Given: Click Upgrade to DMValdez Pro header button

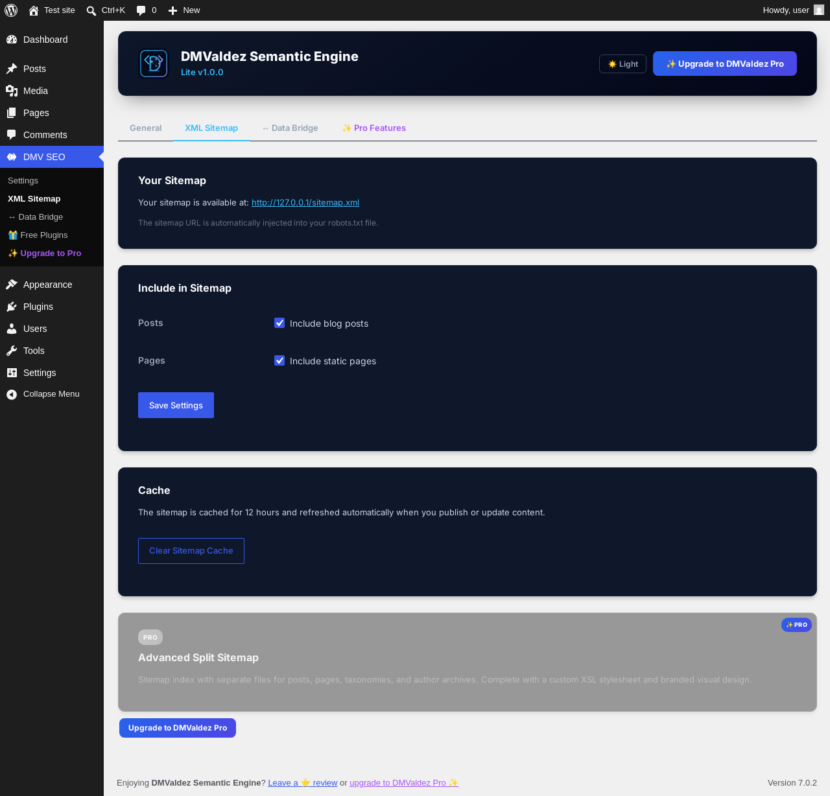Looking at the screenshot, I should [725, 64].
